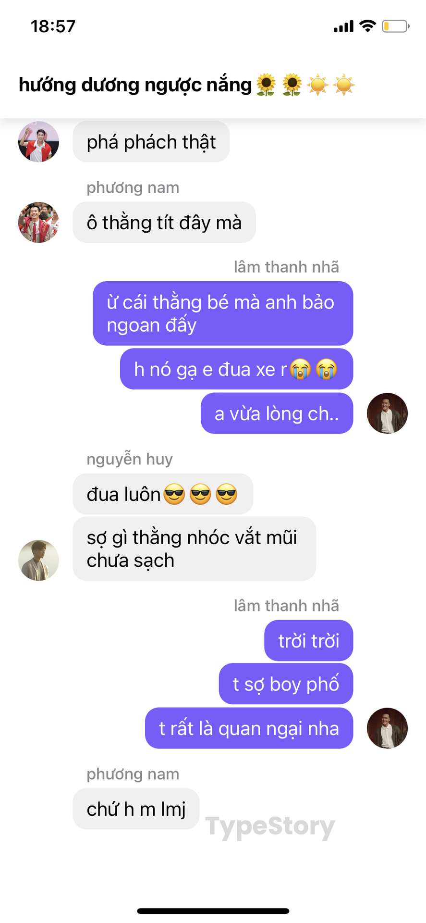Open nguyễn huy's profile avatar
The image size is (426, 923).
coord(38,560)
